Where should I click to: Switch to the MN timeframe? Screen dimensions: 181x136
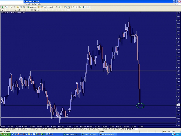pos(68,10)
